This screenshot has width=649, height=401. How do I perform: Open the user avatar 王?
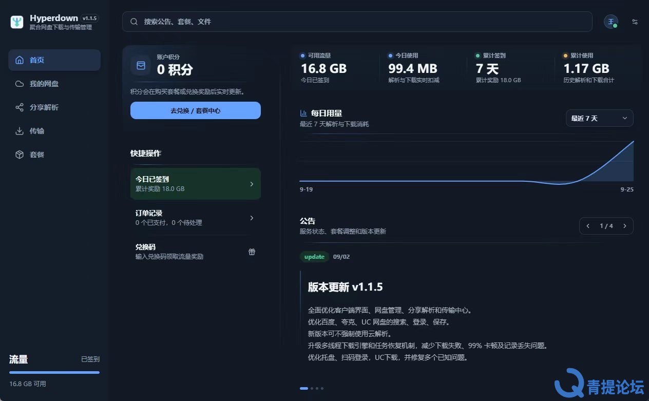610,22
